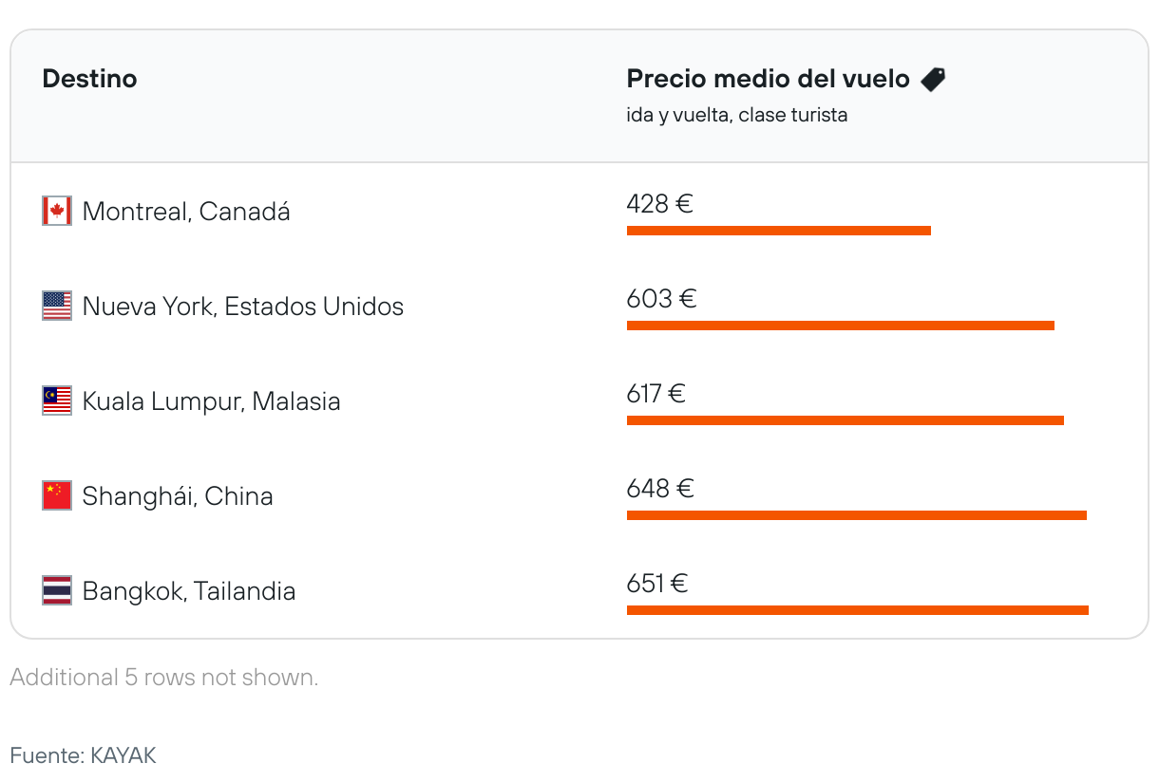Click the Bangkok, Tailandia label
The width and height of the screenshot is (1159, 782).
(189, 591)
